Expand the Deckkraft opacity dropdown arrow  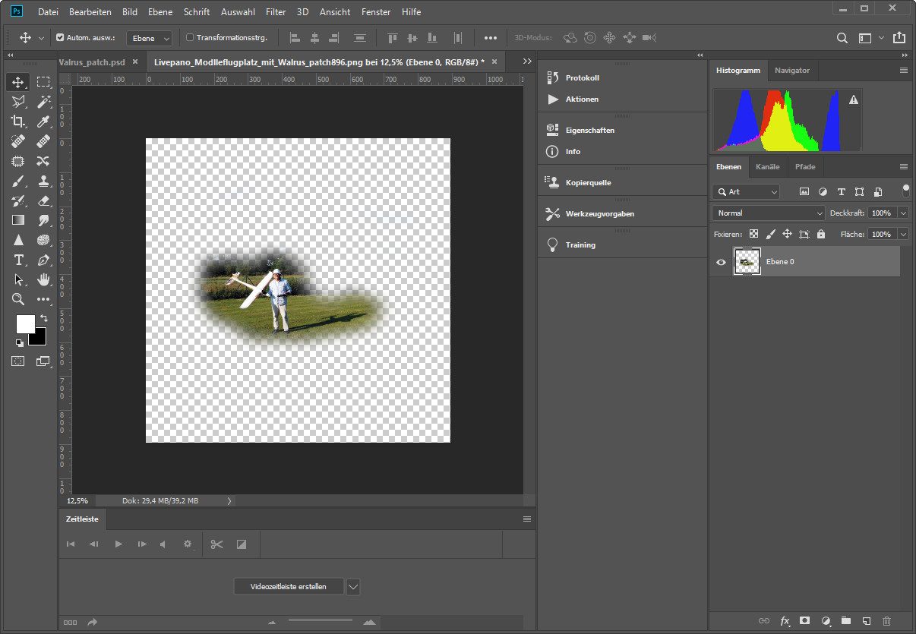[x=903, y=213]
